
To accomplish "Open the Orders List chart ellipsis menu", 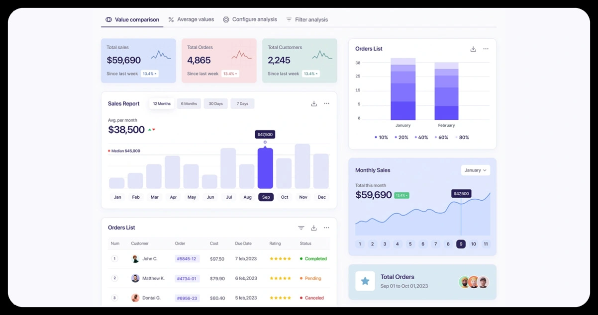I will click(486, 49).
